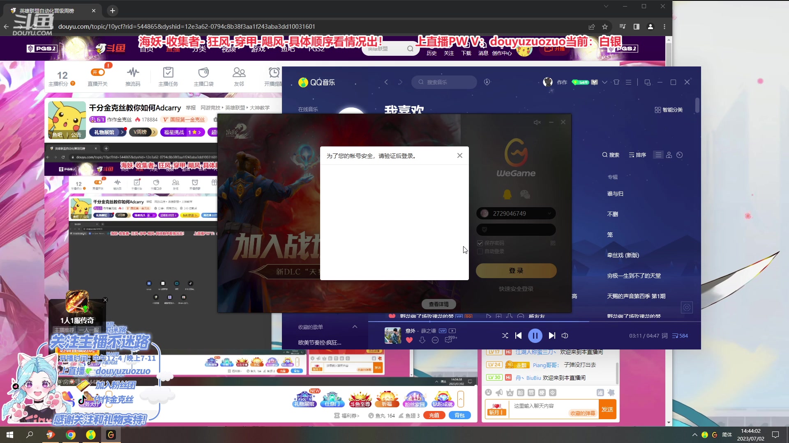Open the 福利券 dropdown in Douyu

(347, 416)
